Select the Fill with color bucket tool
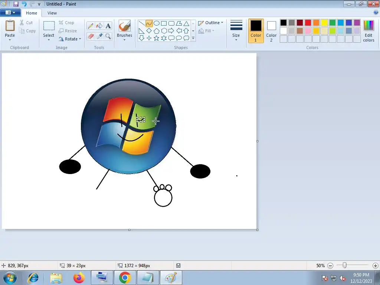Screen dimensions: 380x285 (99, 26)
